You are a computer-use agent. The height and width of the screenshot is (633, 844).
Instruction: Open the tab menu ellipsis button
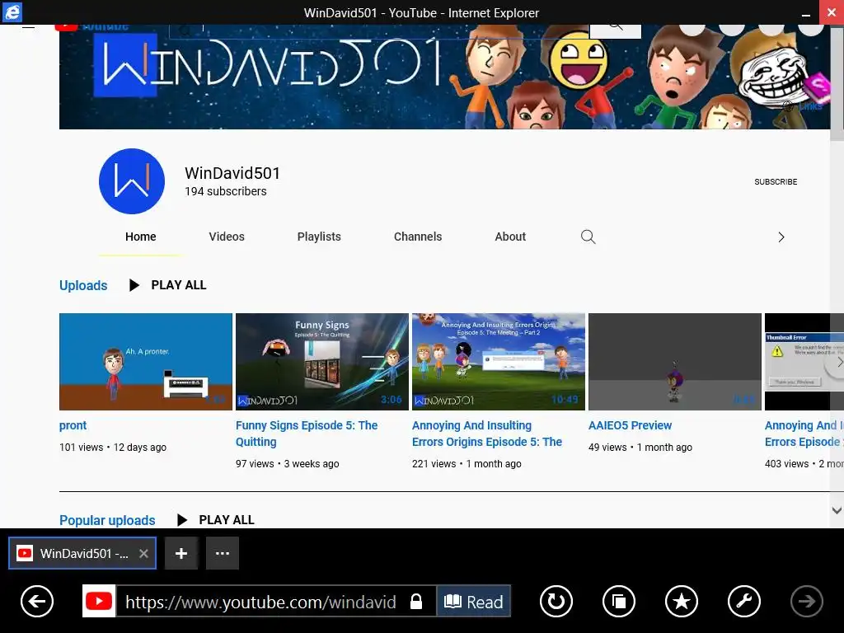(x=223, y=553)
